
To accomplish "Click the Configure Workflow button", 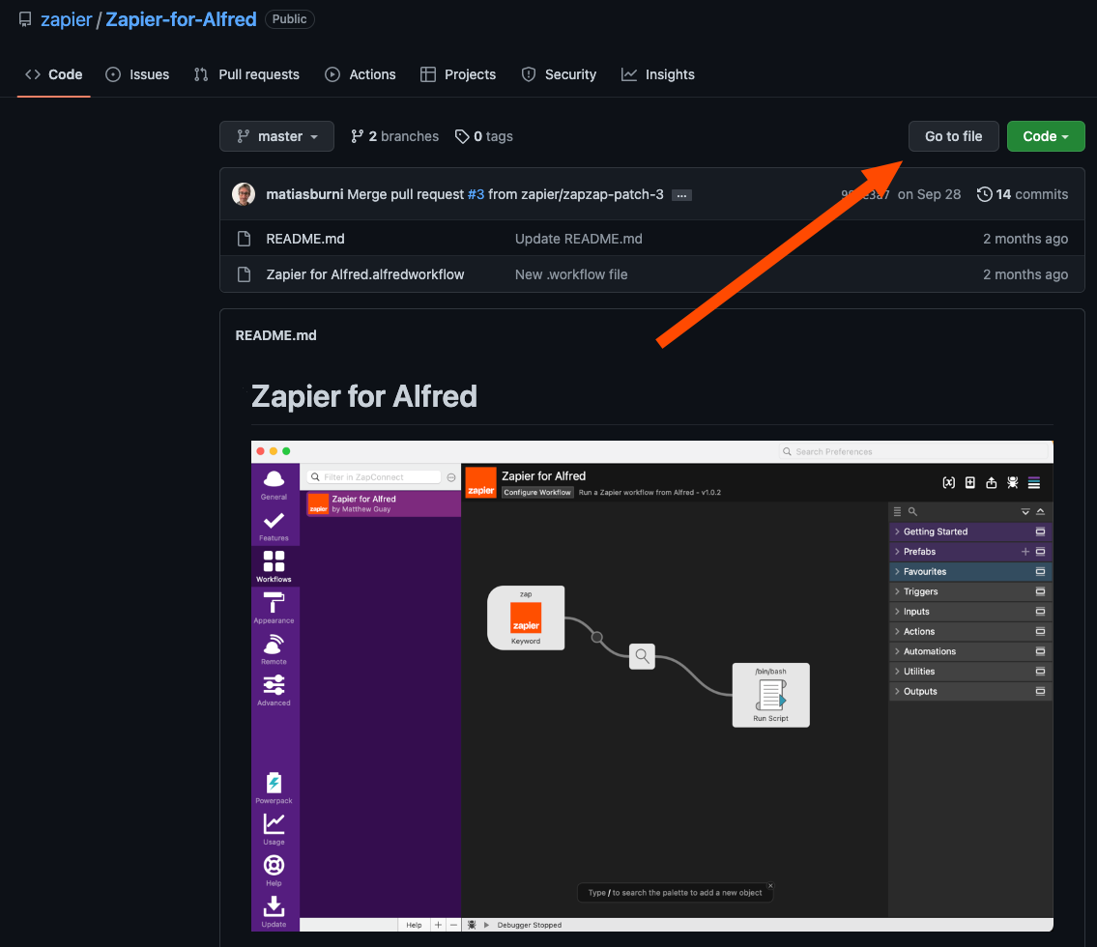I will (537, 493).
